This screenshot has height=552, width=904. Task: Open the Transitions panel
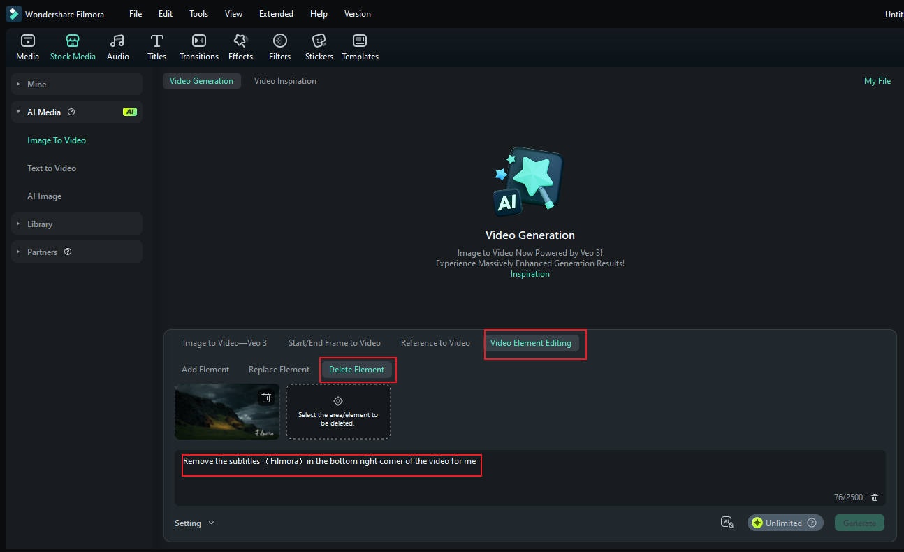pos(199,47)
